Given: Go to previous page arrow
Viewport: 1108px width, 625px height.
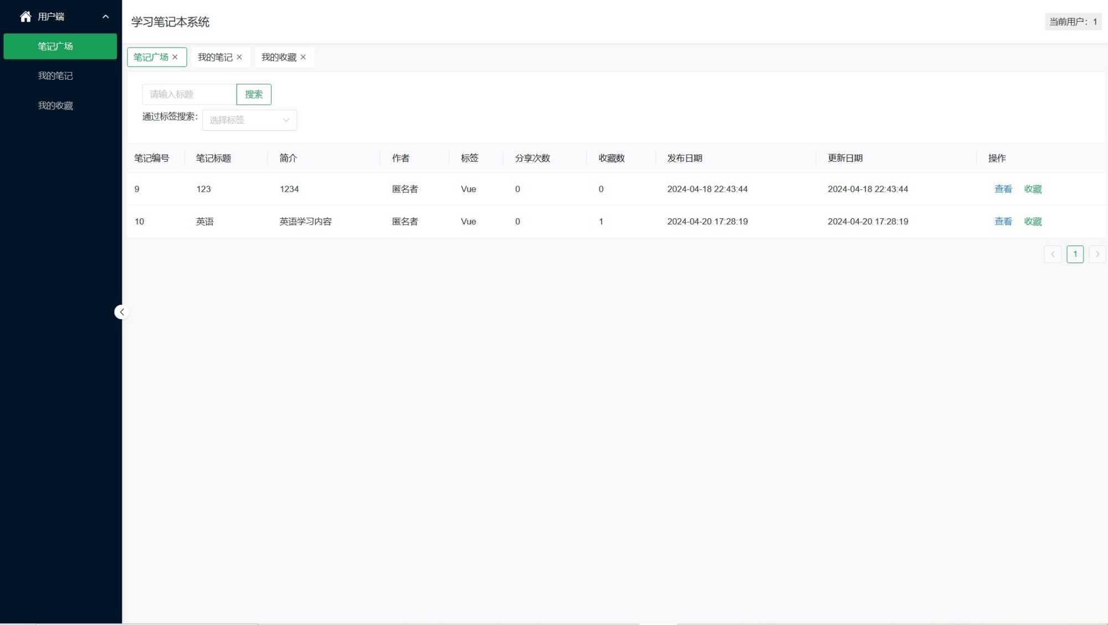Looking at the screenshot, I should coord(1053,254).
